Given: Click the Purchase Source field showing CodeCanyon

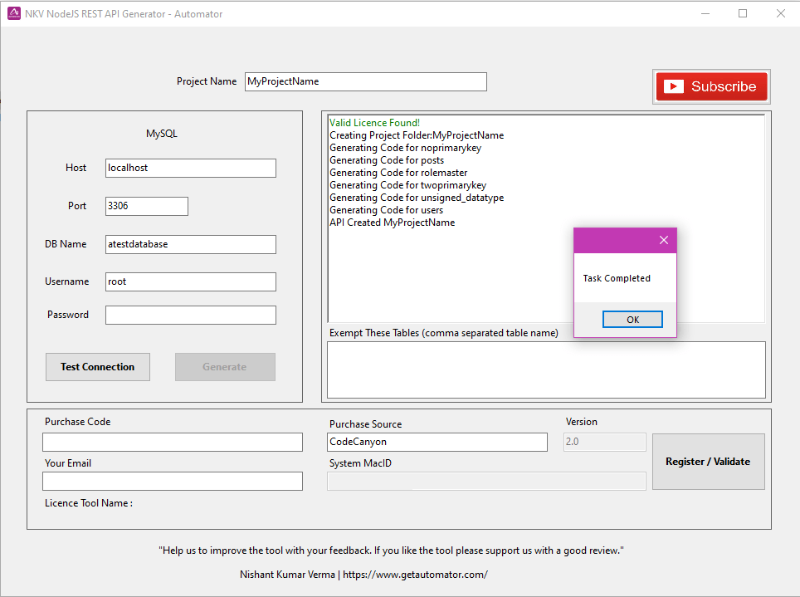Looking at the screenshot, I should (437, 442).
